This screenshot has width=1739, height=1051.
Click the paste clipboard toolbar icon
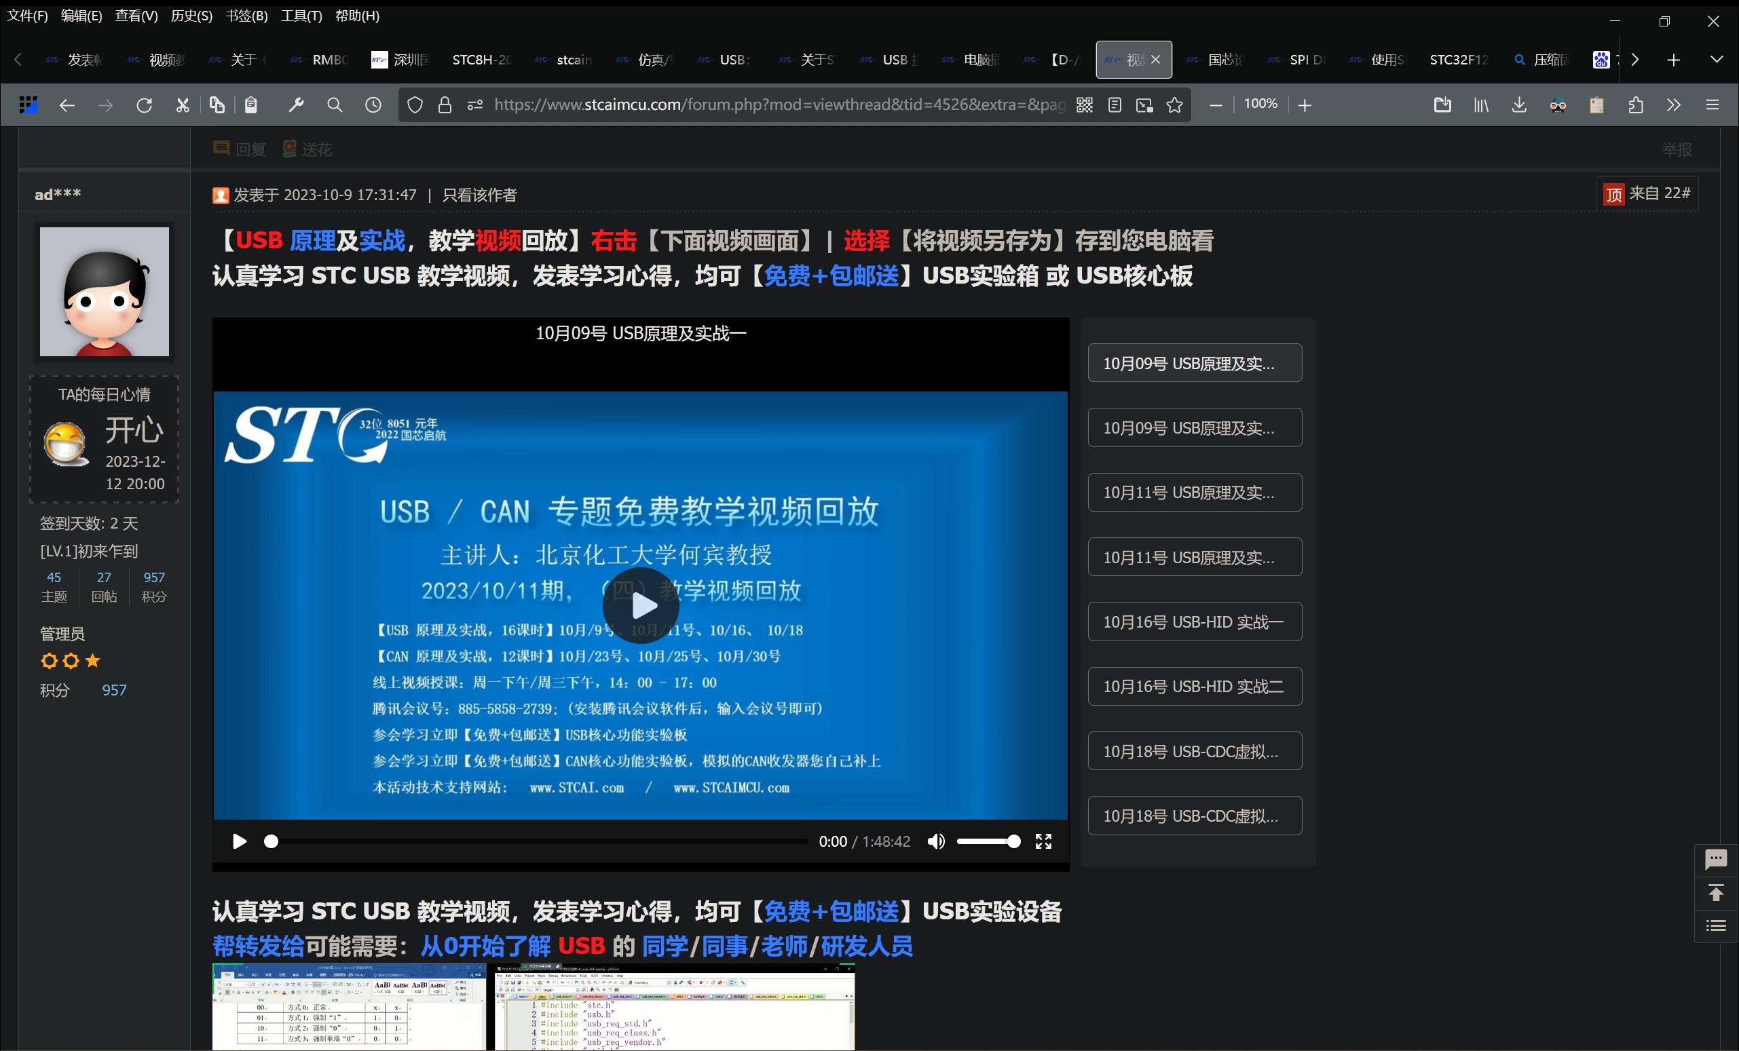(x=251, y=105)
